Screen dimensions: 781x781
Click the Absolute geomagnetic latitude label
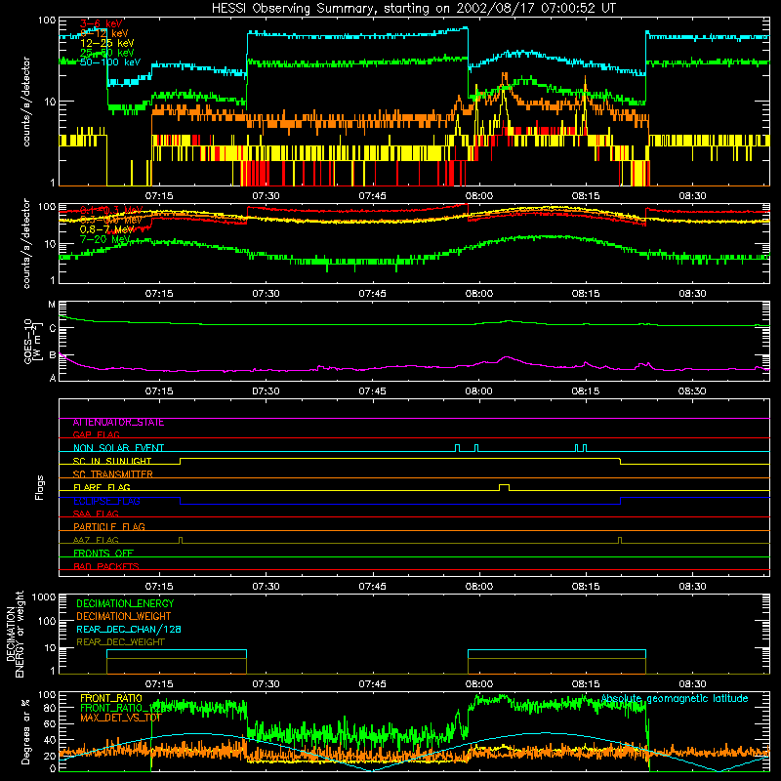675,699
